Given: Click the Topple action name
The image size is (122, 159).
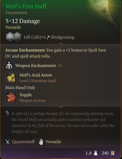Looking at the screenshot, I should pyautogui.click(x=25, y=95).
